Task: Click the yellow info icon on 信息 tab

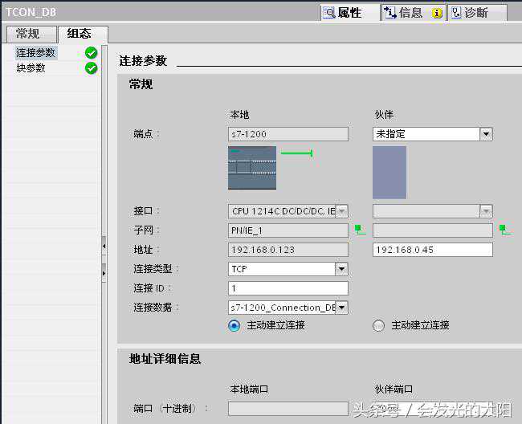Action: pyautogui.click(x=437, y=13)
